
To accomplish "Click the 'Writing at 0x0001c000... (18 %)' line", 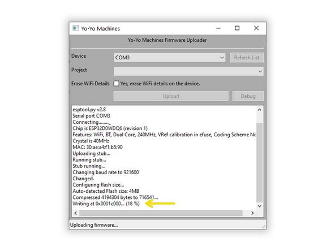I will click(x=106, y=204).
